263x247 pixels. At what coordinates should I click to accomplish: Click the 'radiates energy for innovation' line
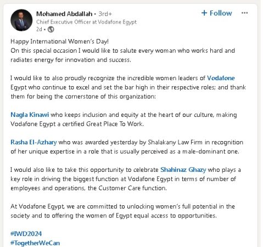71,60
